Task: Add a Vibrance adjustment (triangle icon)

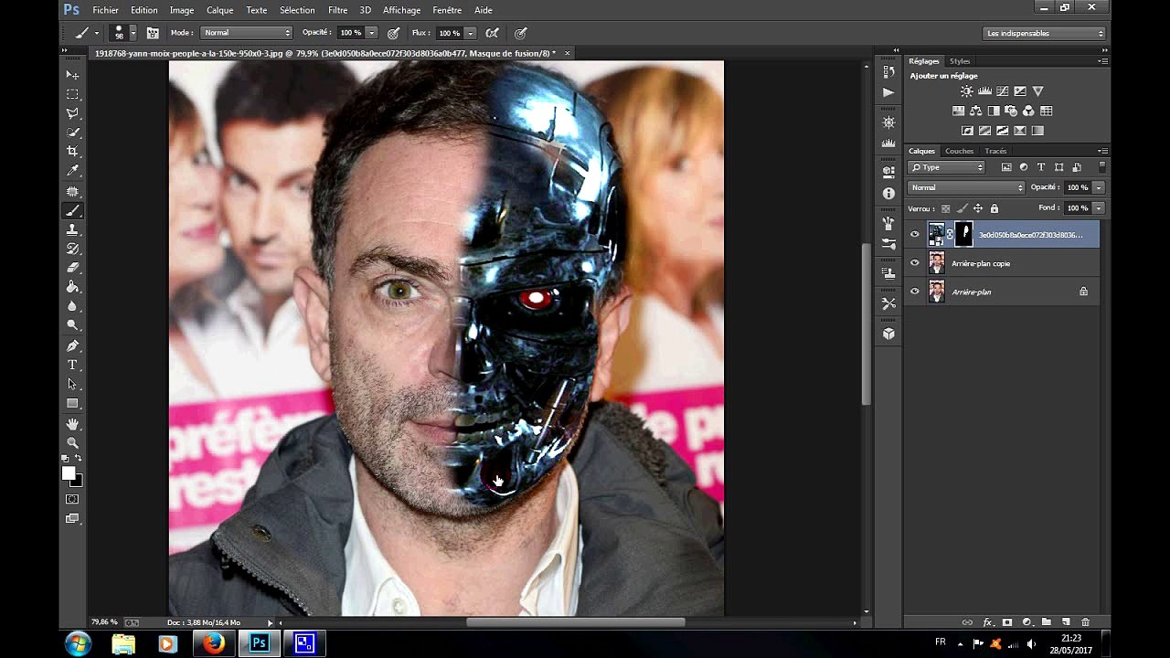Action: click(x=1037, y=91)
